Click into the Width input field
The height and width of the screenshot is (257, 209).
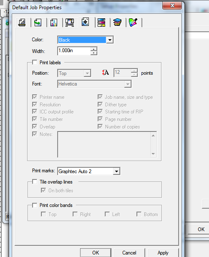click(74, 51)
